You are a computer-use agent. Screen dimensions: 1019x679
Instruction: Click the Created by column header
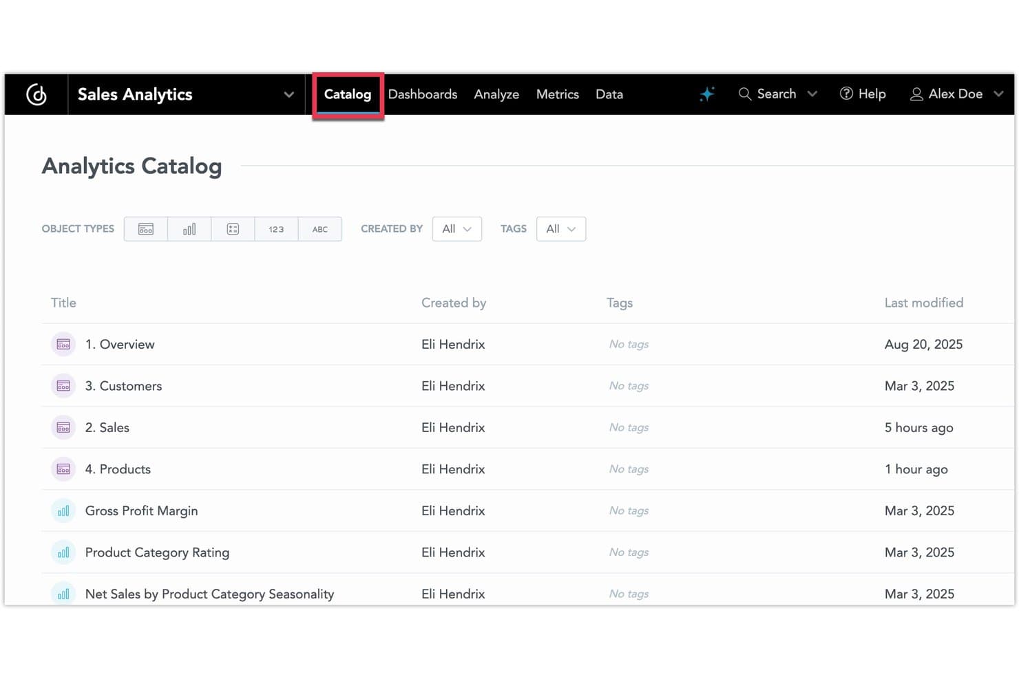[454, 303]
